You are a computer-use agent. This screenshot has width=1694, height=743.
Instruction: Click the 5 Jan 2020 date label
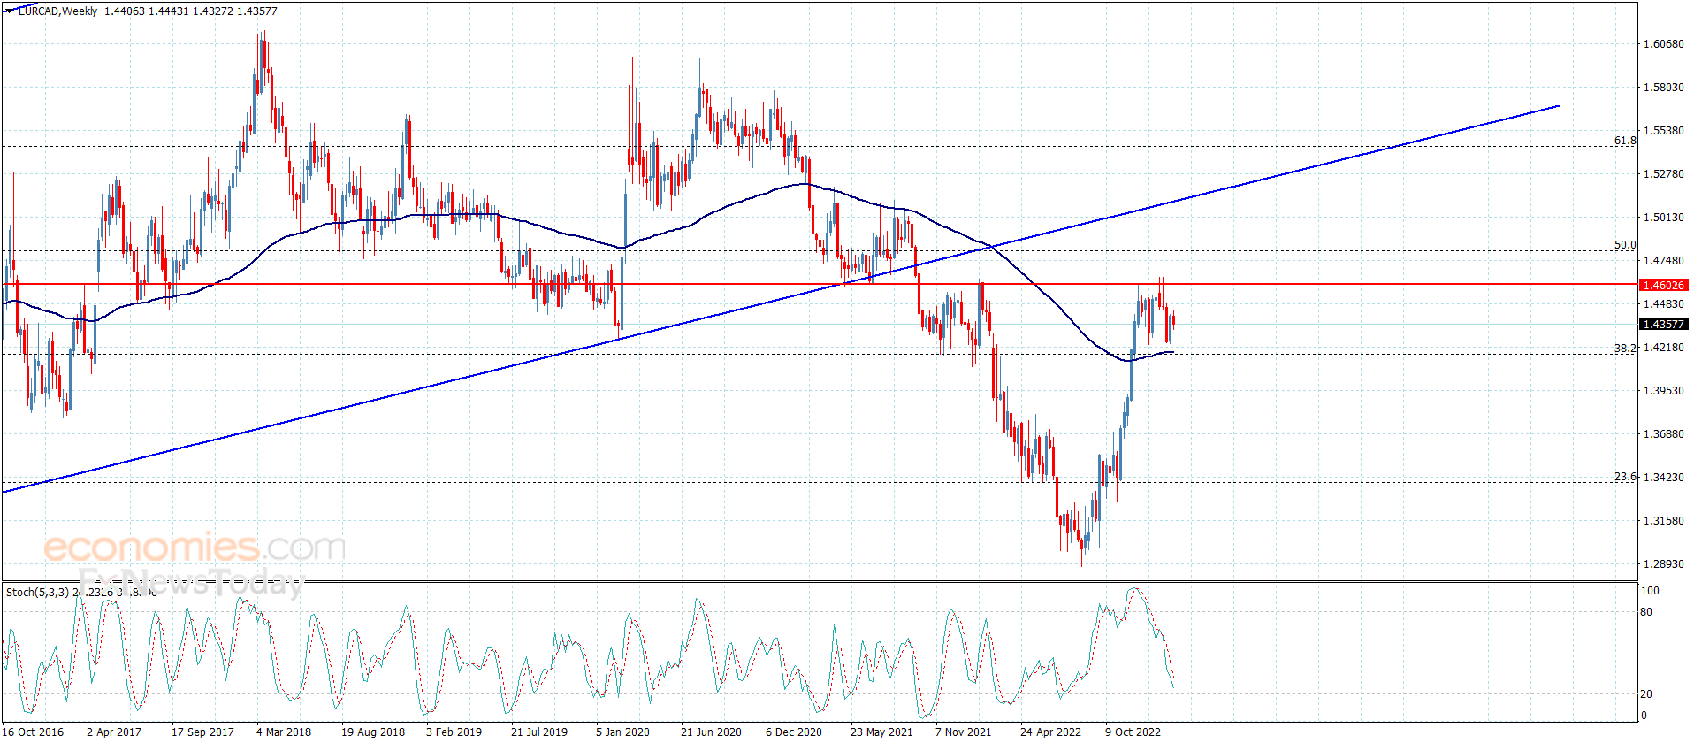pos(623,732)
